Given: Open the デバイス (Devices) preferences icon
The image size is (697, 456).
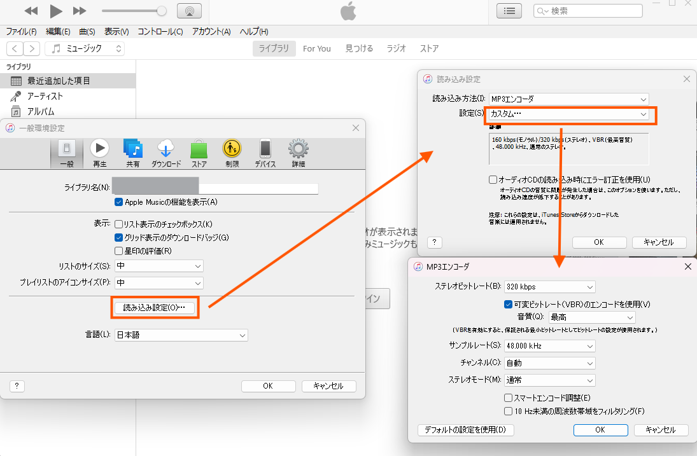Looking at the screenshot, I should click(265, 153).
